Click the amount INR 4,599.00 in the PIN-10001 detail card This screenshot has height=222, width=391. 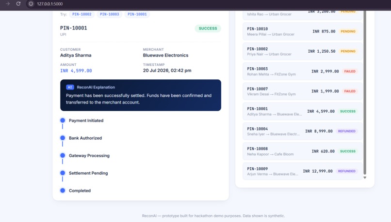76,71
